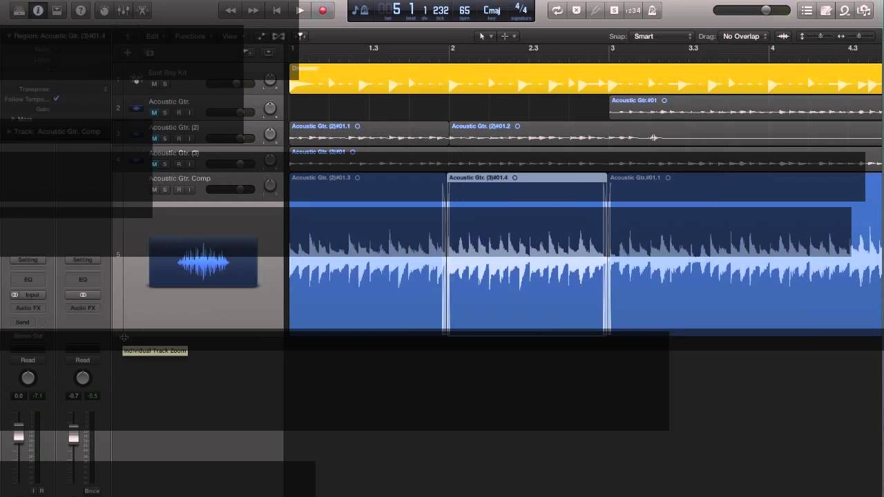The image size is (884, 497).
Task: Click the Fast Forward button
Action: click(x=253, y=10)
